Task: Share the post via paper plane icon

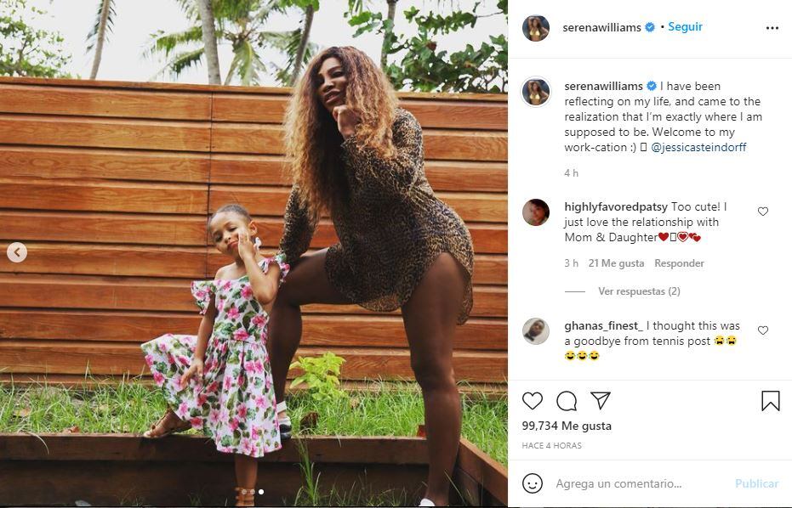Action: (601, 401)
